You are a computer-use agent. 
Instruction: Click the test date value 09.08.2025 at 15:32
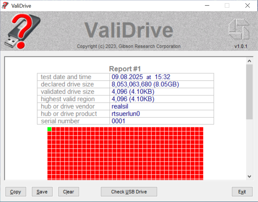141,77
